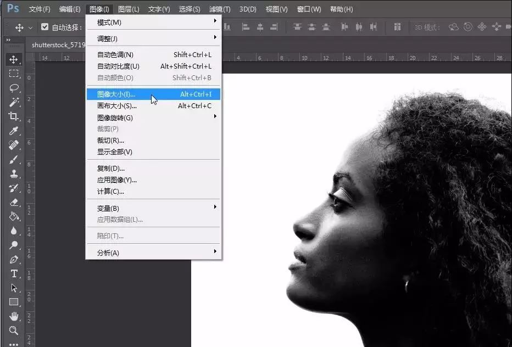Select the Zoom magnifier tool
The width and height of the screenshot is (512, 347).
tap(14, 331)
